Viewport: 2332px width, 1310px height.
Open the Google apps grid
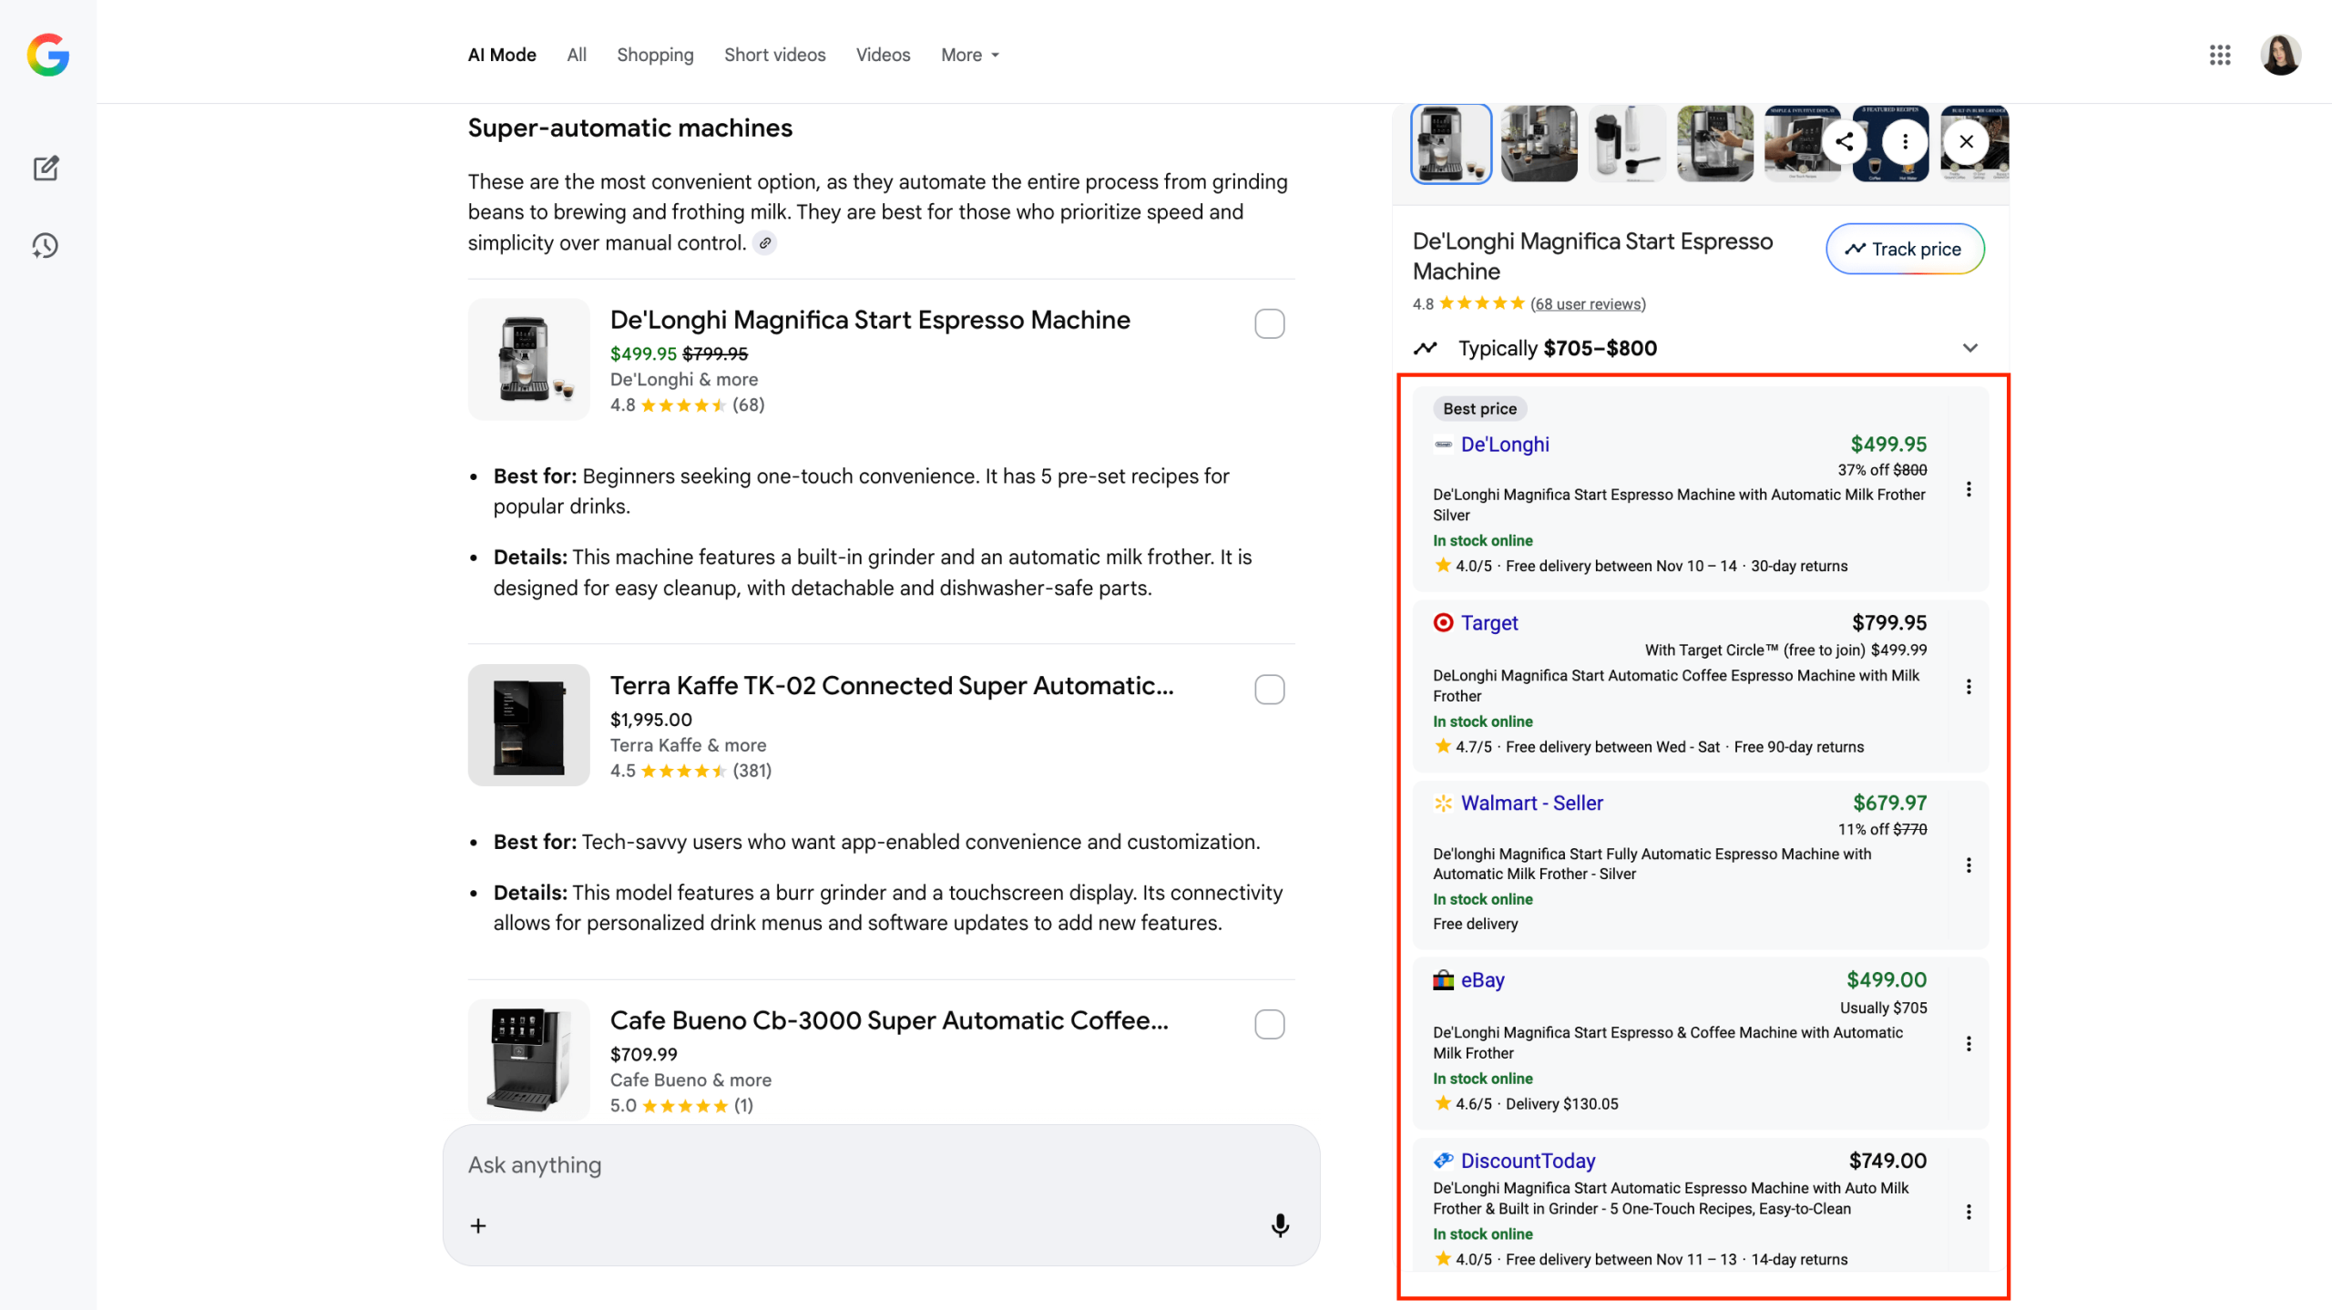(x=2220, y=55)
